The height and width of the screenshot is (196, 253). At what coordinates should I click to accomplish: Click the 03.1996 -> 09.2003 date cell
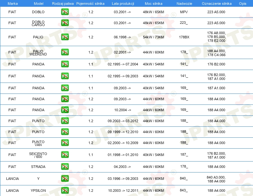tap(123, 179)
